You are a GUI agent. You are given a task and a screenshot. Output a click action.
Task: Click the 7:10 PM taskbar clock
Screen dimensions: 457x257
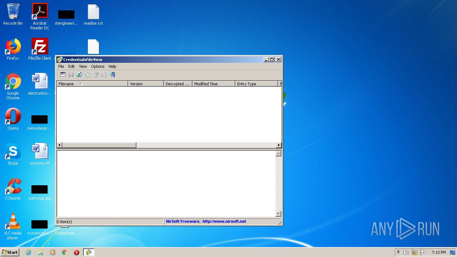438,252
